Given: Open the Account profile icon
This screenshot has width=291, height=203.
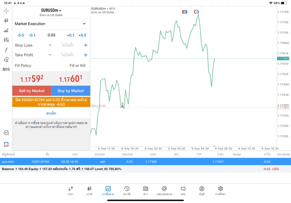Looking at the screenshot, I should (201, 190).
